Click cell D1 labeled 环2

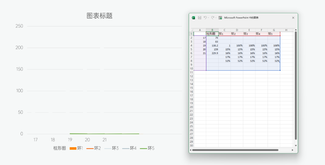click(x=237, y=34)
